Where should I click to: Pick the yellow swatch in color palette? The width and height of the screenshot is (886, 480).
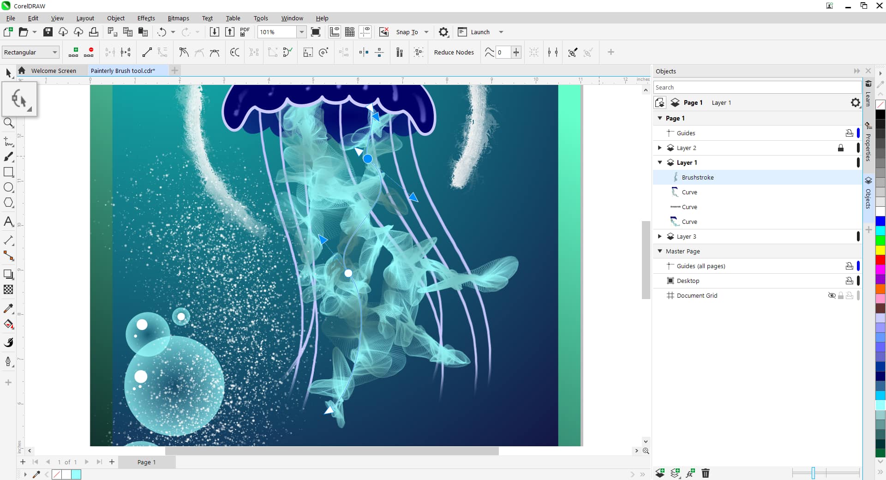pos(880,250)
